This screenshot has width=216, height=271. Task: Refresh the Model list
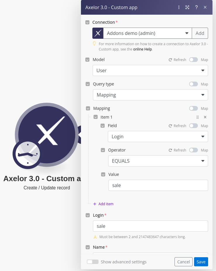click(x=177, y=60)
